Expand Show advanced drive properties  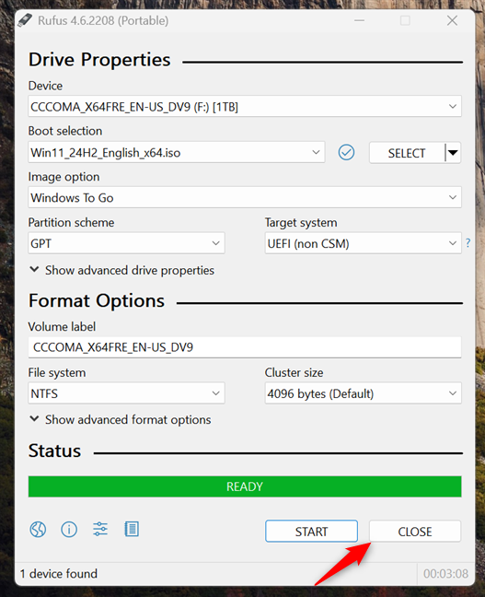pyautogui.click(x=121, y=270)
